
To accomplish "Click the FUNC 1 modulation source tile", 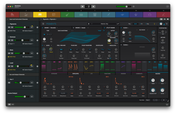I will (102, 66).
